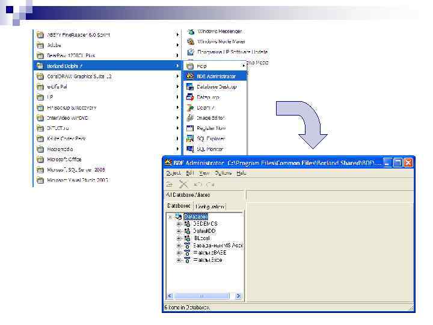Maximize the BDE Administrator window
Viewport: 433px width, 325px height.
(x=398, y=162)
